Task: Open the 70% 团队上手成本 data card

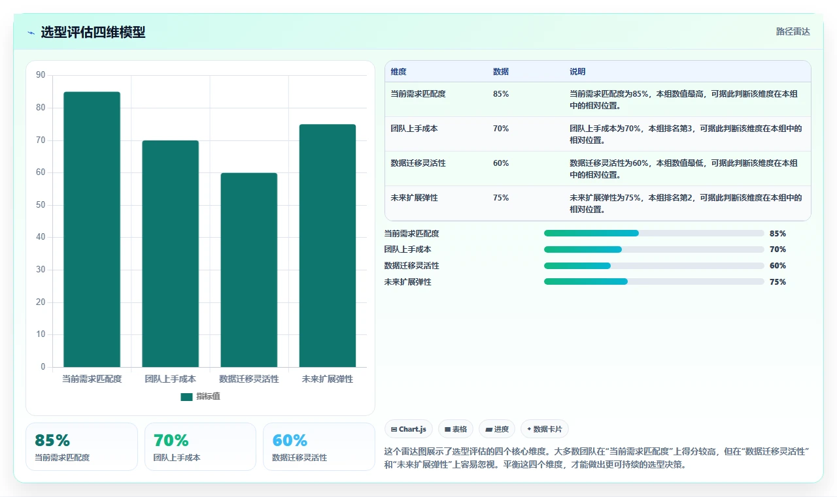Action: click(x=200, y=447)
